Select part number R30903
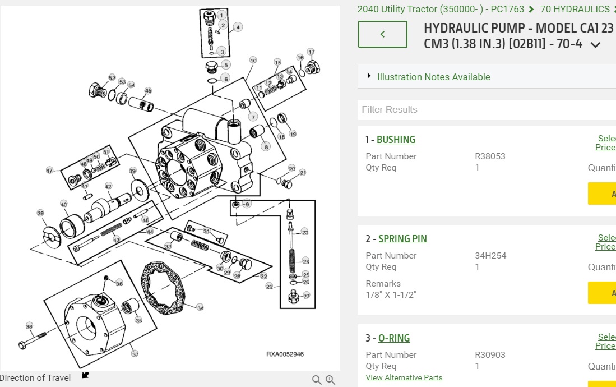This screenshot has width=616, height=387. click(x=490, y=354)
